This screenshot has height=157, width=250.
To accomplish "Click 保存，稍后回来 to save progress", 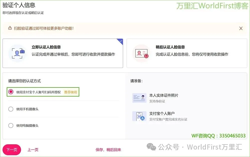I will click(x=108, y=149).
